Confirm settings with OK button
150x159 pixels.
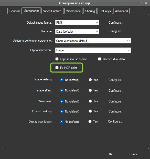pyautogui.click(x=110, y=154)
